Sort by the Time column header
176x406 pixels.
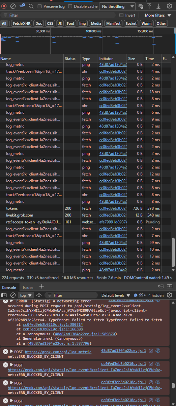pyautogui.click(x=153, y=59)
